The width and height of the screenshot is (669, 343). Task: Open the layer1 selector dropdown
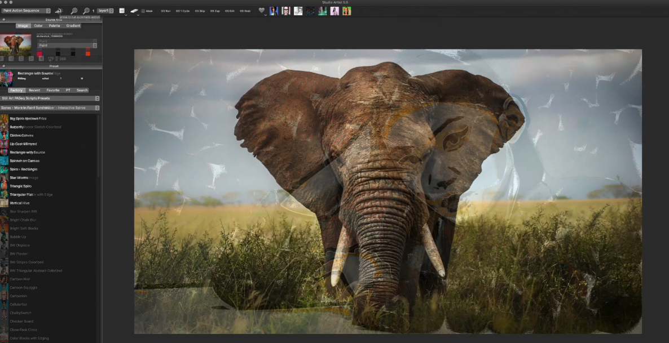[105, 11]
